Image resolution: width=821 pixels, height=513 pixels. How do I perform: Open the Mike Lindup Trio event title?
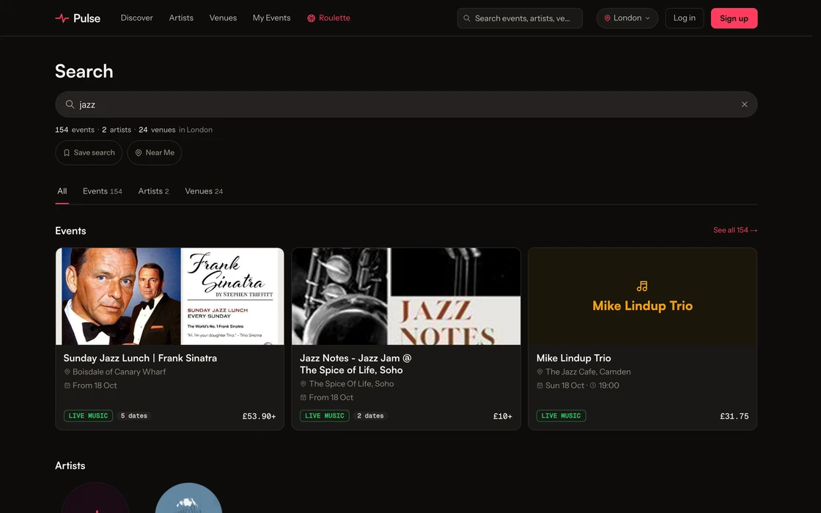[573, 358]
